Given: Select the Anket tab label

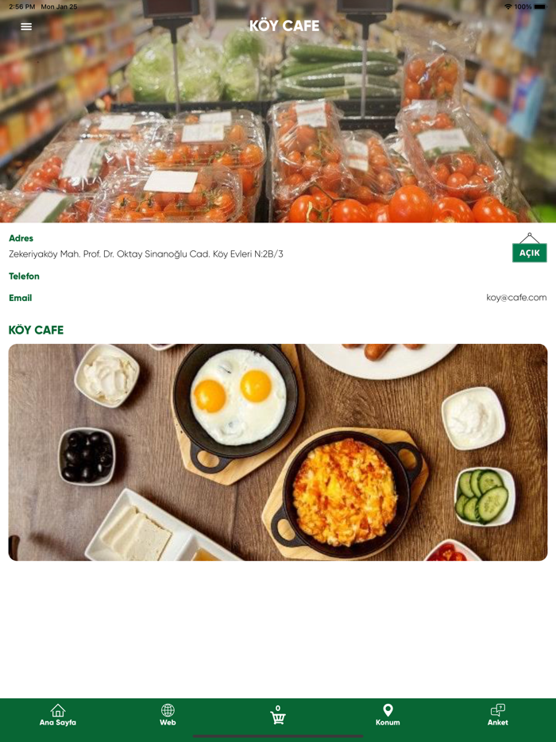Looking at the screenshot, I should tap(498, 723).
